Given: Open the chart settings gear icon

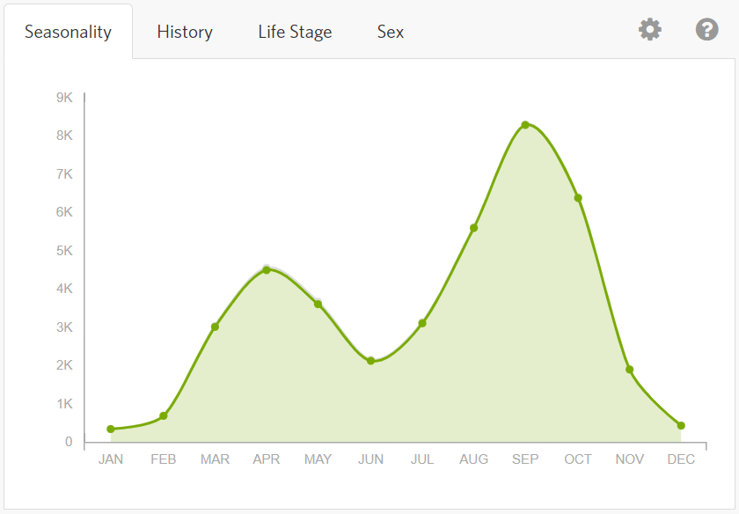Looking at the screenshot, I should click(649, 30).
